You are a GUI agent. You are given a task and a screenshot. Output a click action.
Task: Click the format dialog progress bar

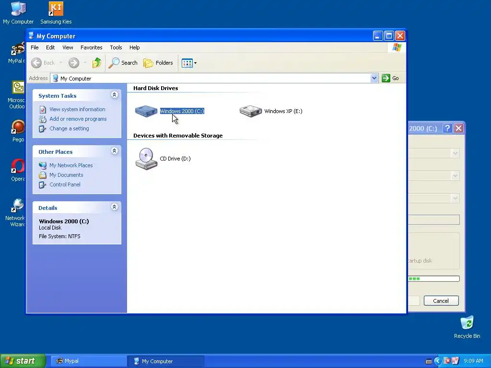(x=433, y=278)
